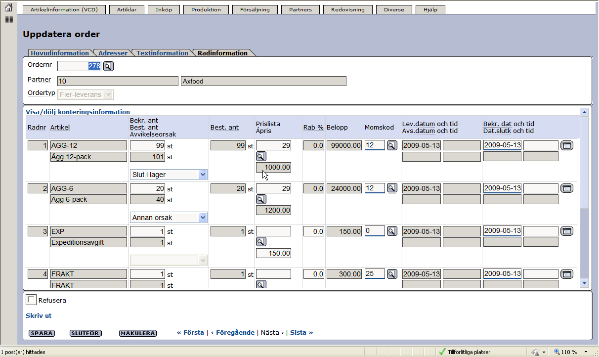This screenshot has width=599, height=357.
Task: Open calendar picker for FRAKT row
Action: click(567, 273)
